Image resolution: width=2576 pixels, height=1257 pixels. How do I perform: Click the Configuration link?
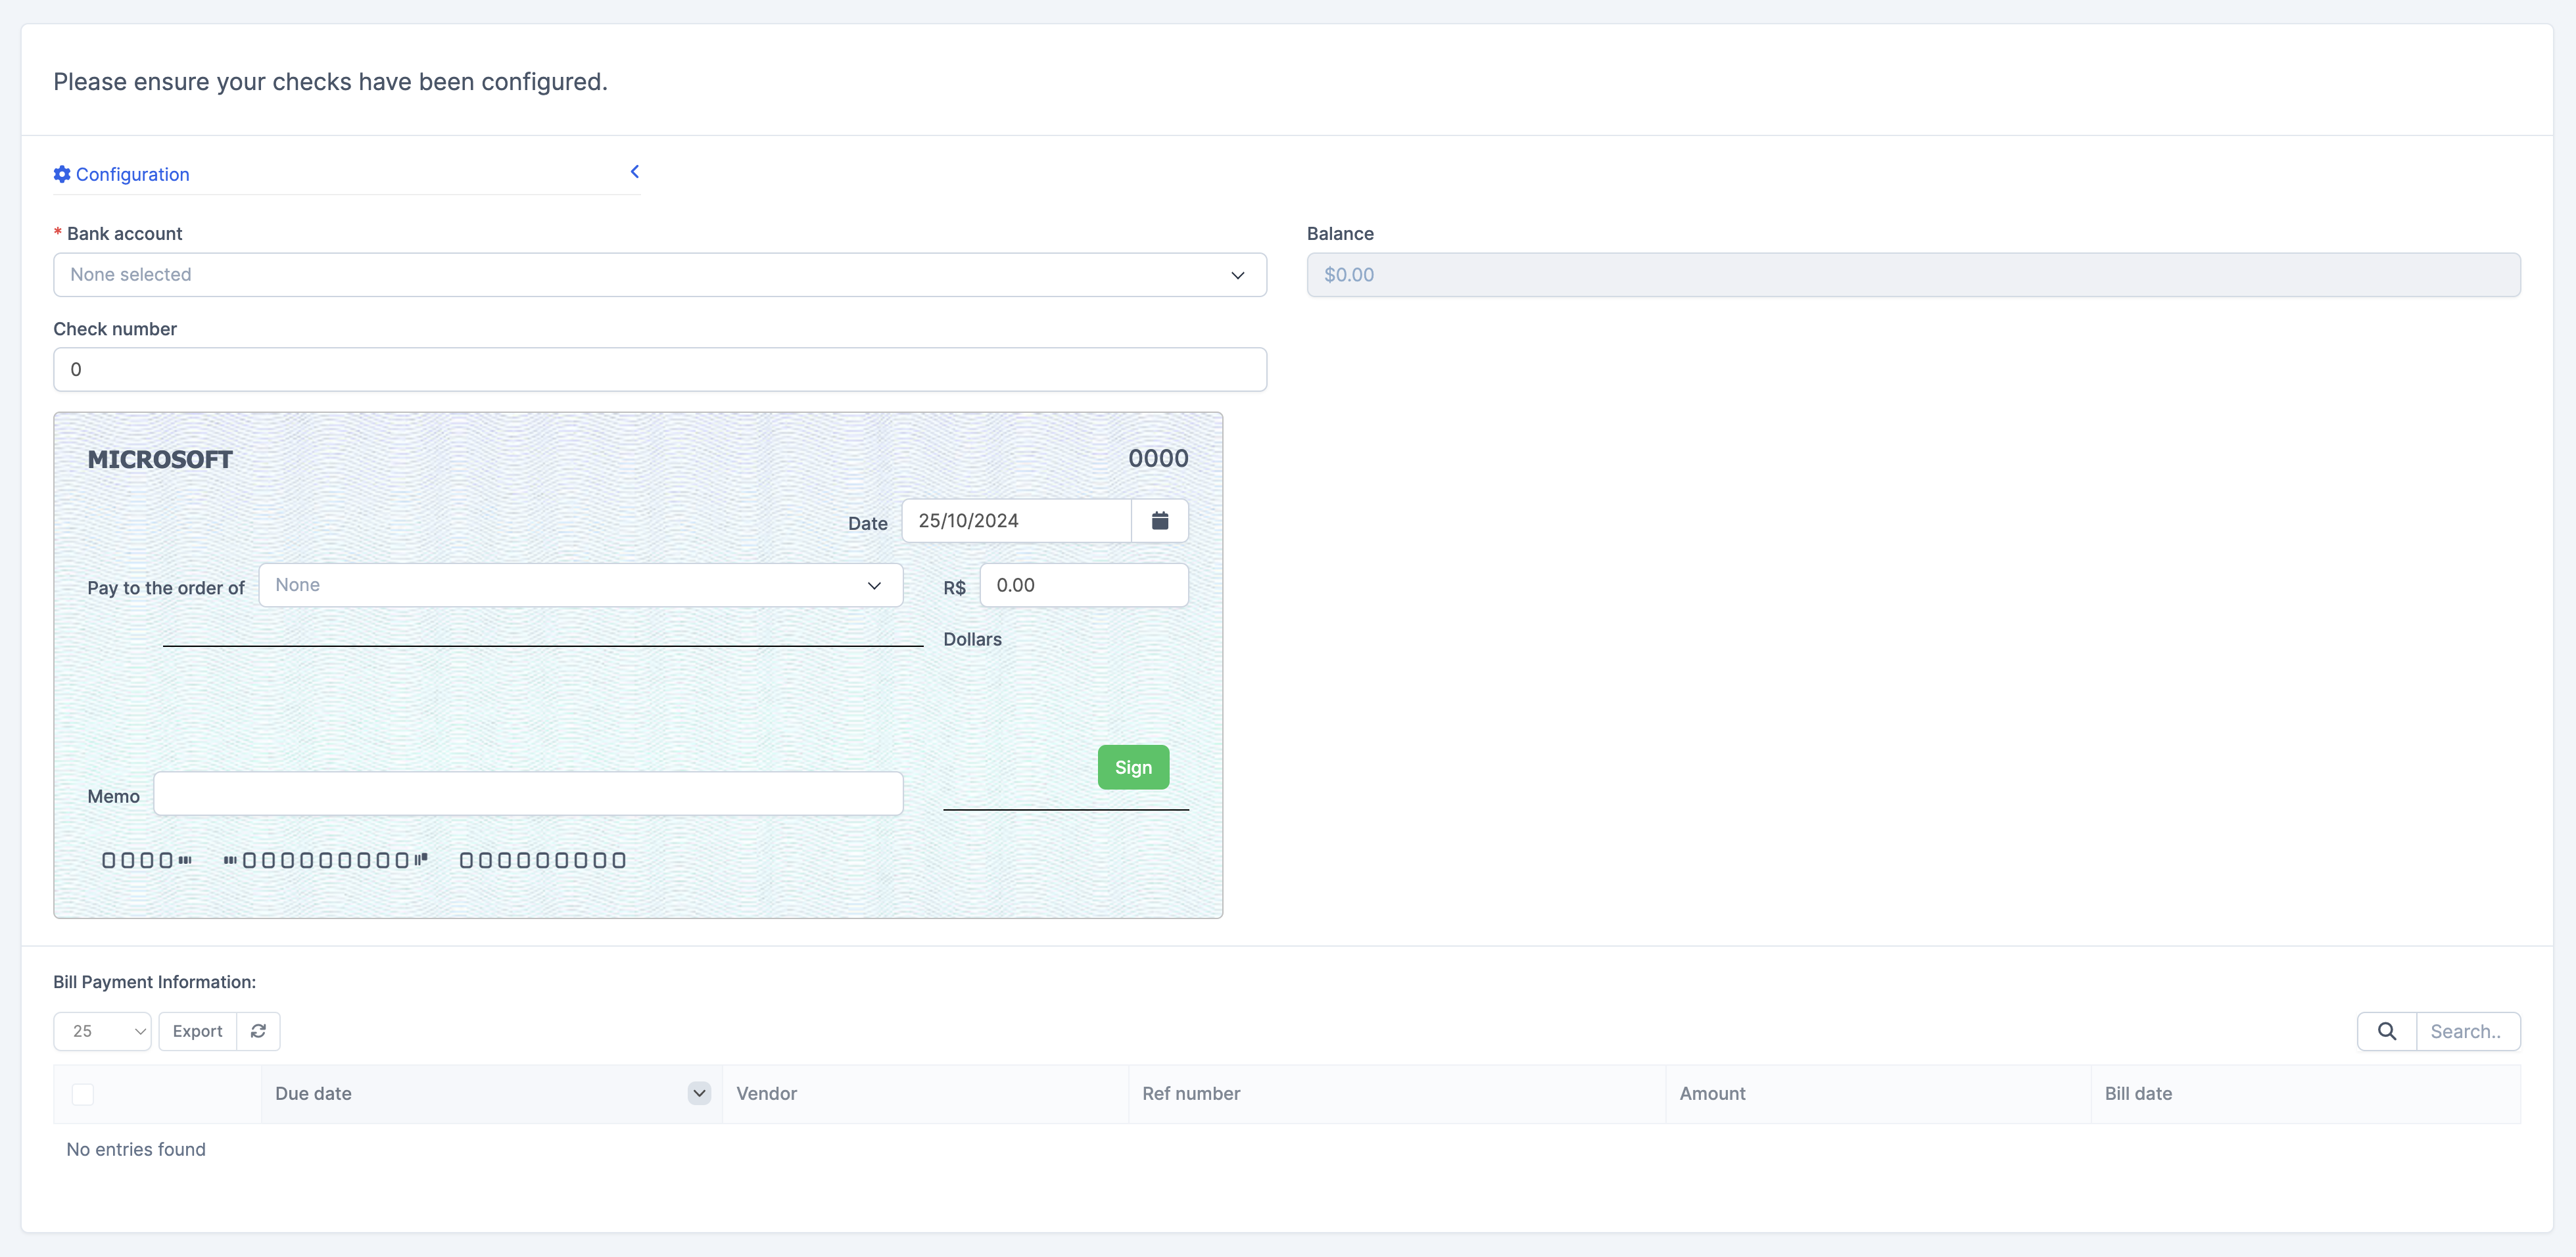pyautogui.click(x=132, y=174)
